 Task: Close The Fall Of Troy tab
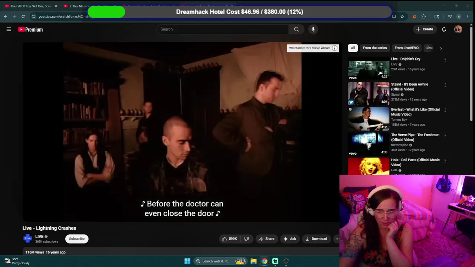click(x=56, y=6)
